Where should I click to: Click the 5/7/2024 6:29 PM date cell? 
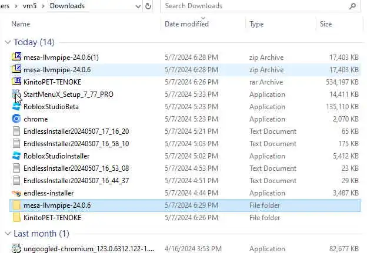pyautogui.click(x=192, y=205)
